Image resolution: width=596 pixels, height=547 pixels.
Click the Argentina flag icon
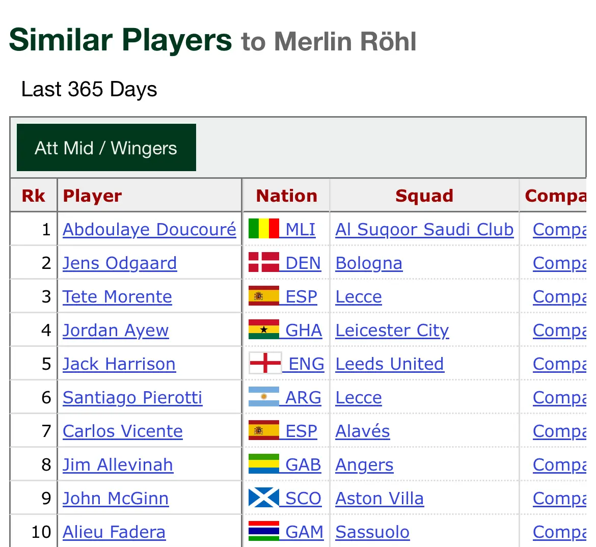point(264,397)
